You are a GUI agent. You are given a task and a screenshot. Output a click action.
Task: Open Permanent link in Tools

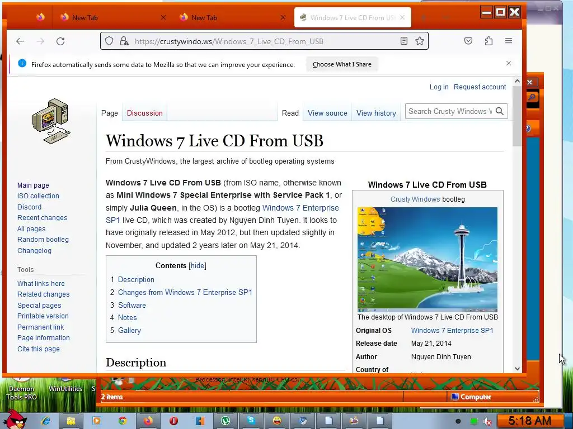pos(40,327)
